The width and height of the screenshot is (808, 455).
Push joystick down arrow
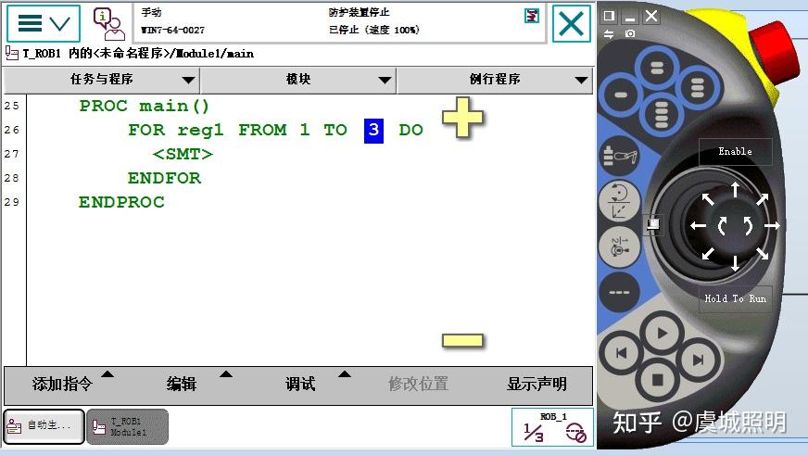pyautogui.click(x=735, y=263)
